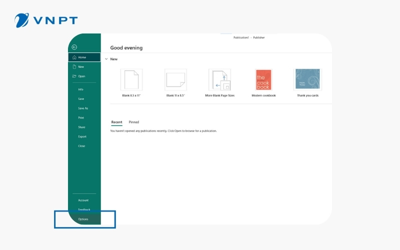The width and height of the screenshot is (400, 250).
Task: Switch to the Pinned tab
Action: point(134,122)
